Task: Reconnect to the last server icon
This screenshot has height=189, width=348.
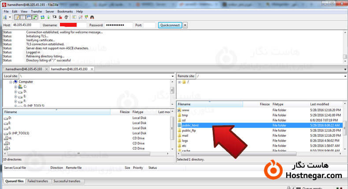Action: [x=66, y=17]
